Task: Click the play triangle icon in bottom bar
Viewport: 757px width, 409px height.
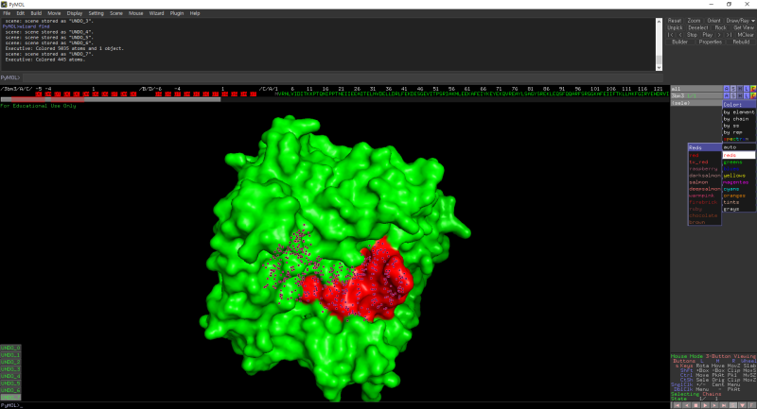Action: click(705, 405)
